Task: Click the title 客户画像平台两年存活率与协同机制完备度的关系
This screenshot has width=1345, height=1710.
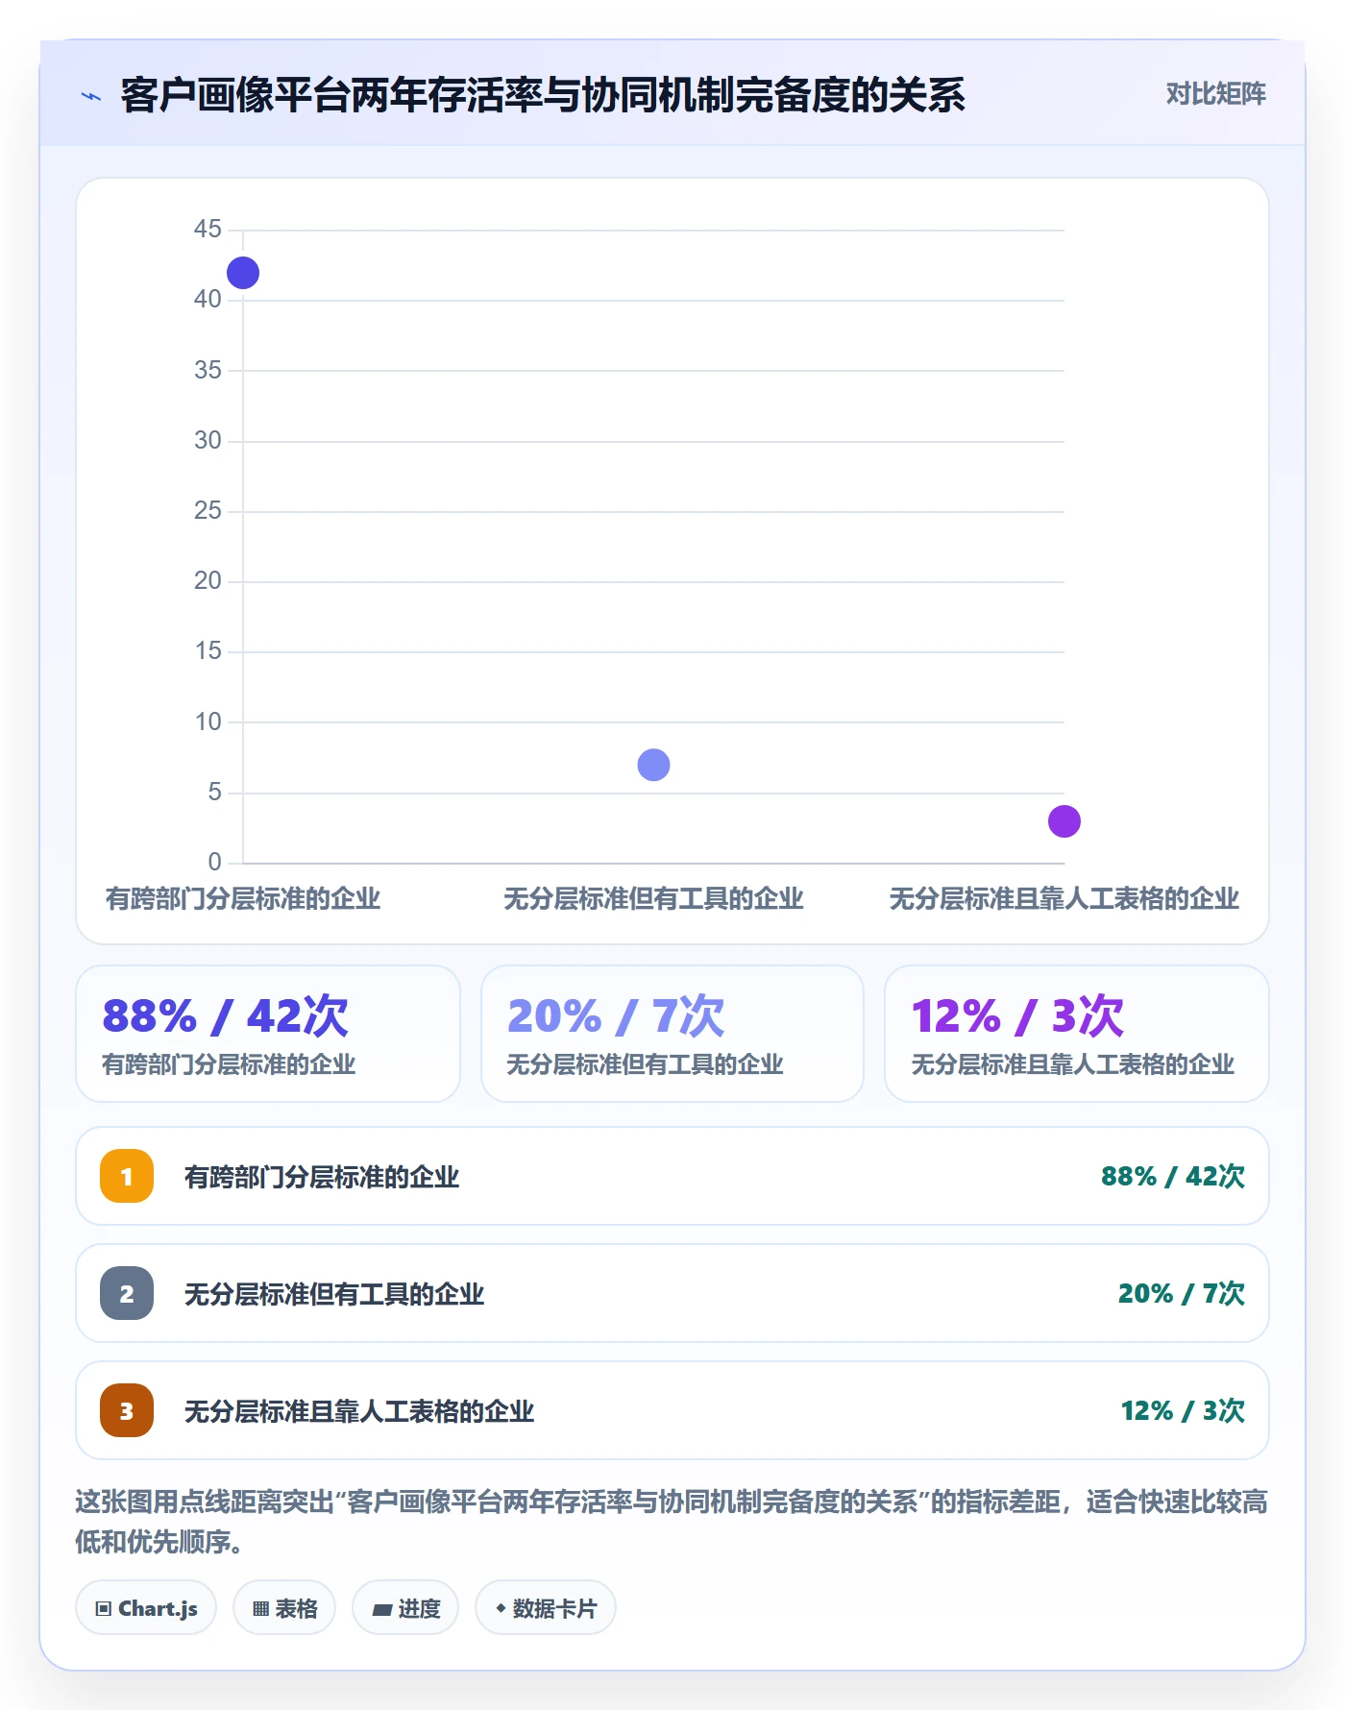Action: [543, 95]
